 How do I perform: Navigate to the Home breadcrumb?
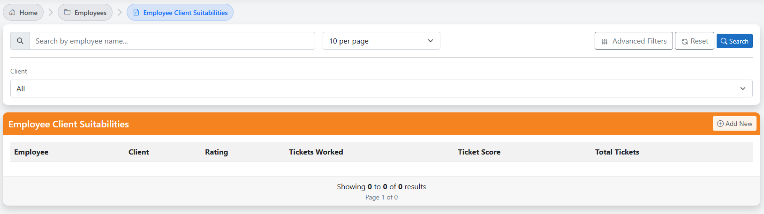coord(23,13)
